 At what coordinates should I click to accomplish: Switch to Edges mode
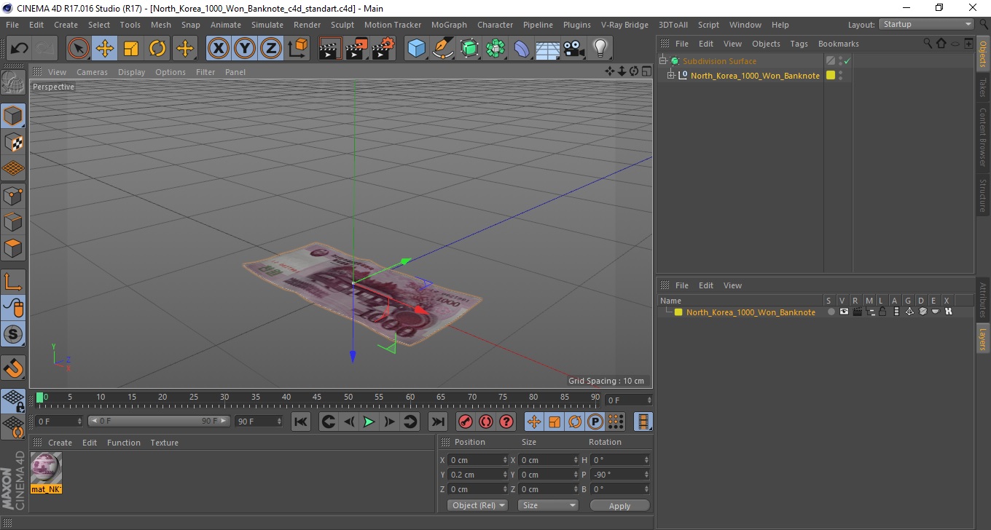point(13,221)
